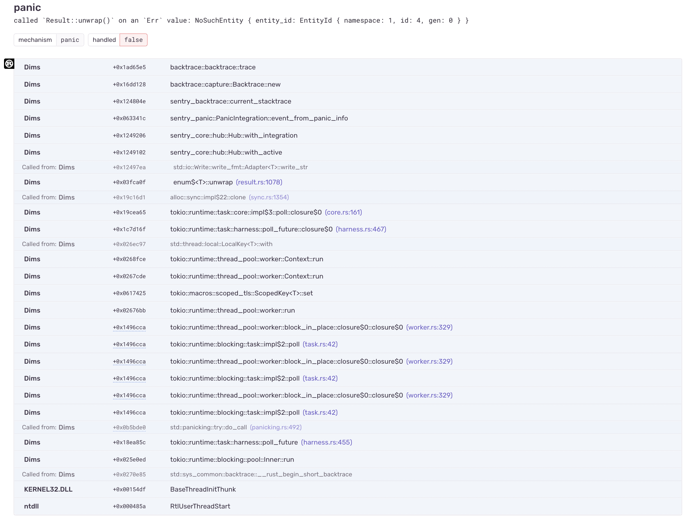Expand the RtlUserThreadStart ntdll frame
This screenshot has height=526, width=692.
[x=200, y=506]
